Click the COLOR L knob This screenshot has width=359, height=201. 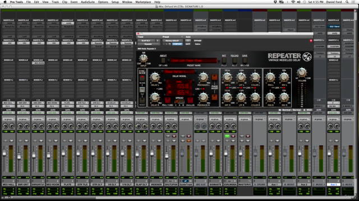(x=255, y=78)
